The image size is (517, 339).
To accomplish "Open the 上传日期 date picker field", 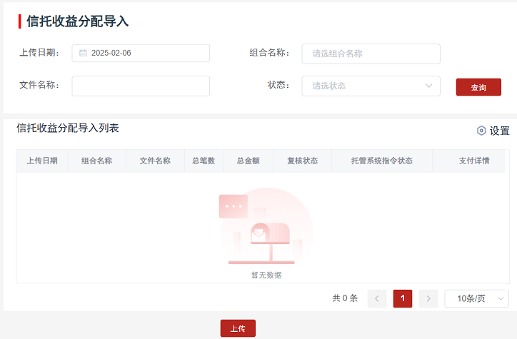I will (x=146, y=53).
